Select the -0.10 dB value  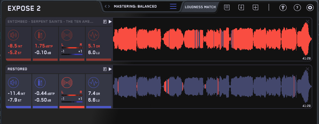coord(43,53)
